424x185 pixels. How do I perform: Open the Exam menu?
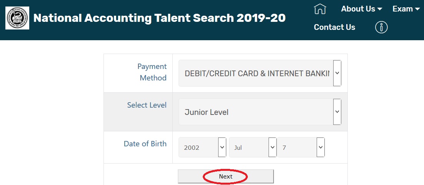(x=402, y=9)
